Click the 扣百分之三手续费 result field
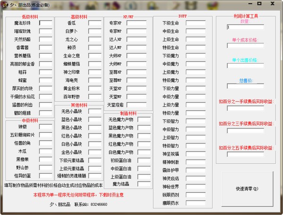Viewport: 283px width, 215px height. pos(245,131)
